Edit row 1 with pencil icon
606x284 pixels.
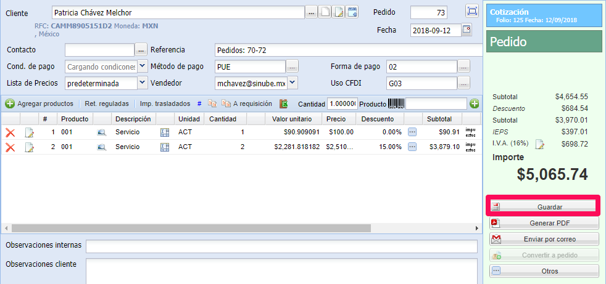[x=30, y=132]
